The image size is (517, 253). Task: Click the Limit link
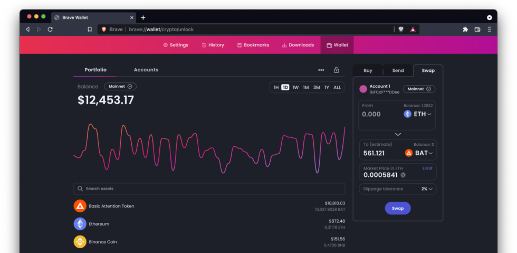(x=427, y=168)
